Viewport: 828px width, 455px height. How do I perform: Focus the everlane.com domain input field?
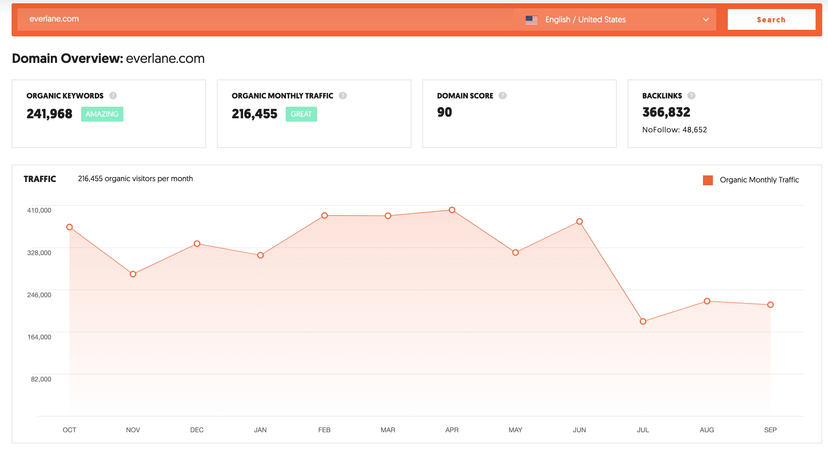pyautogui.click(x=265, y=19)
